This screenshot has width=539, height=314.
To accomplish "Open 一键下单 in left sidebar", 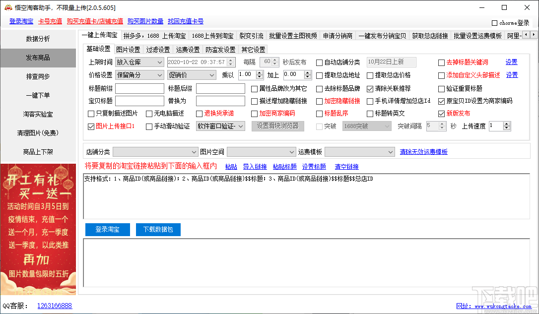I will coord(38,96).
